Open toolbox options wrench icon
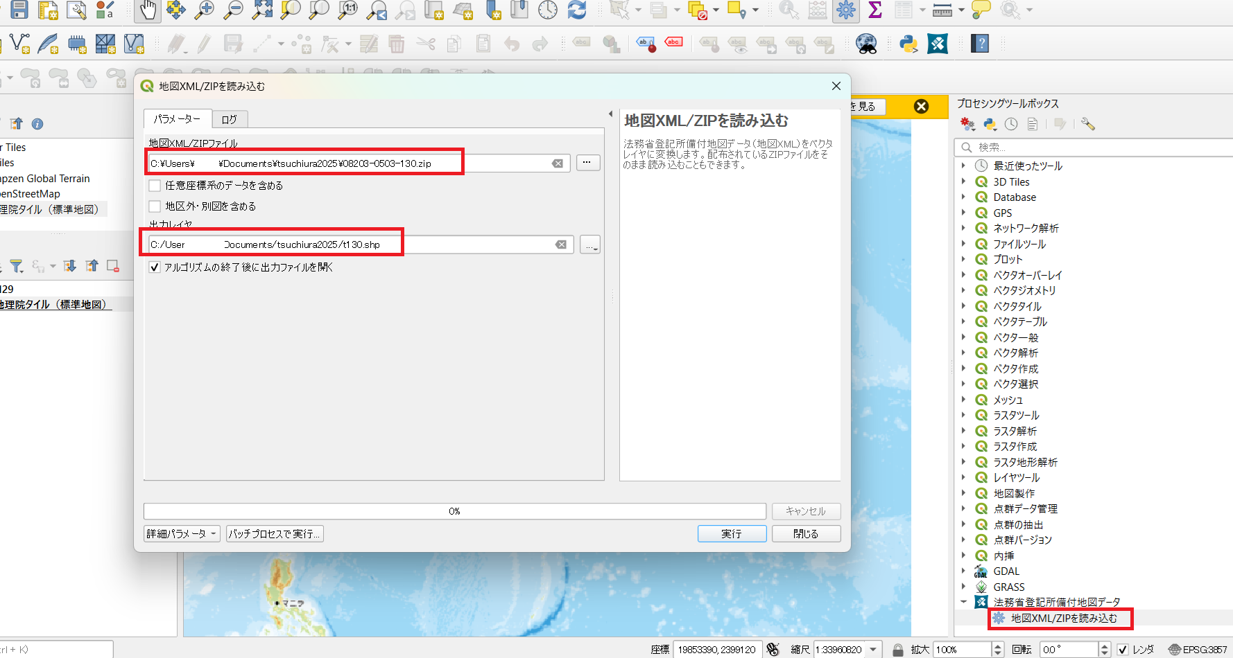 coord(1087,124)
